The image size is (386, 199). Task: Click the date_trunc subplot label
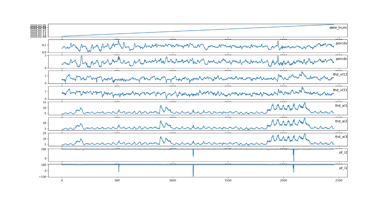pos(338,27)
